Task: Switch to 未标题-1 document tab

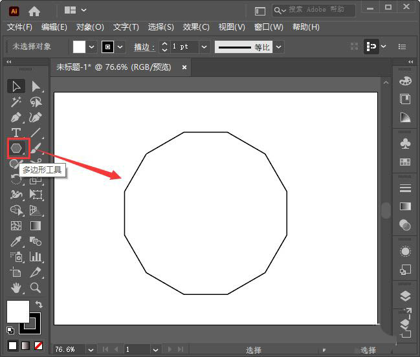Action: tap(113, 67)
